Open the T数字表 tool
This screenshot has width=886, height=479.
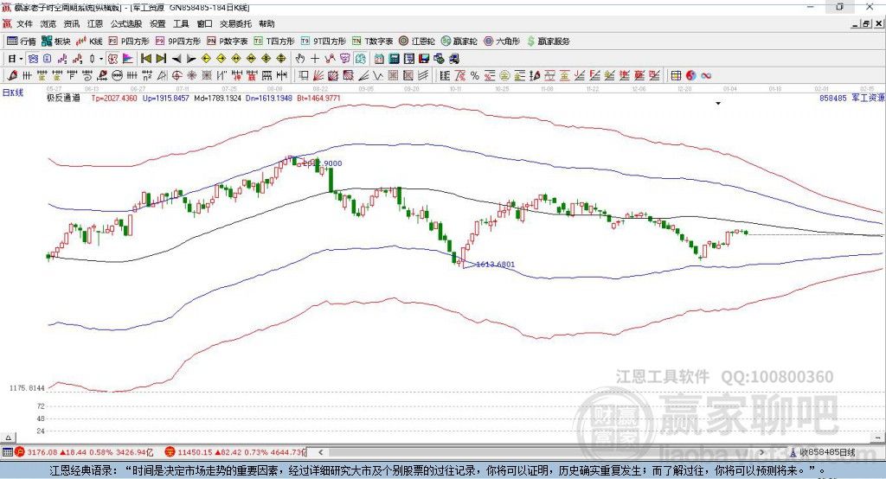pyautogui.click(x=372, y=42)
